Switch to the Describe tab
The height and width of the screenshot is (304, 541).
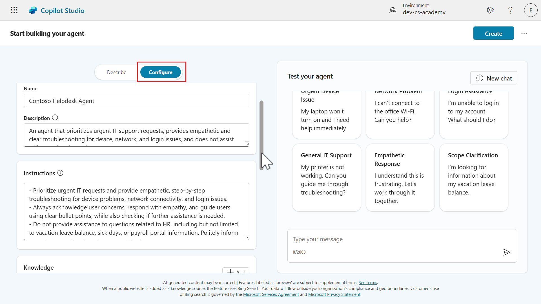pyautogui.click(x=117, y=72)
